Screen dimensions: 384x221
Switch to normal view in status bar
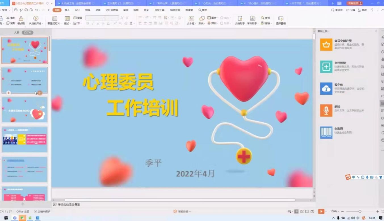[296, 212]
